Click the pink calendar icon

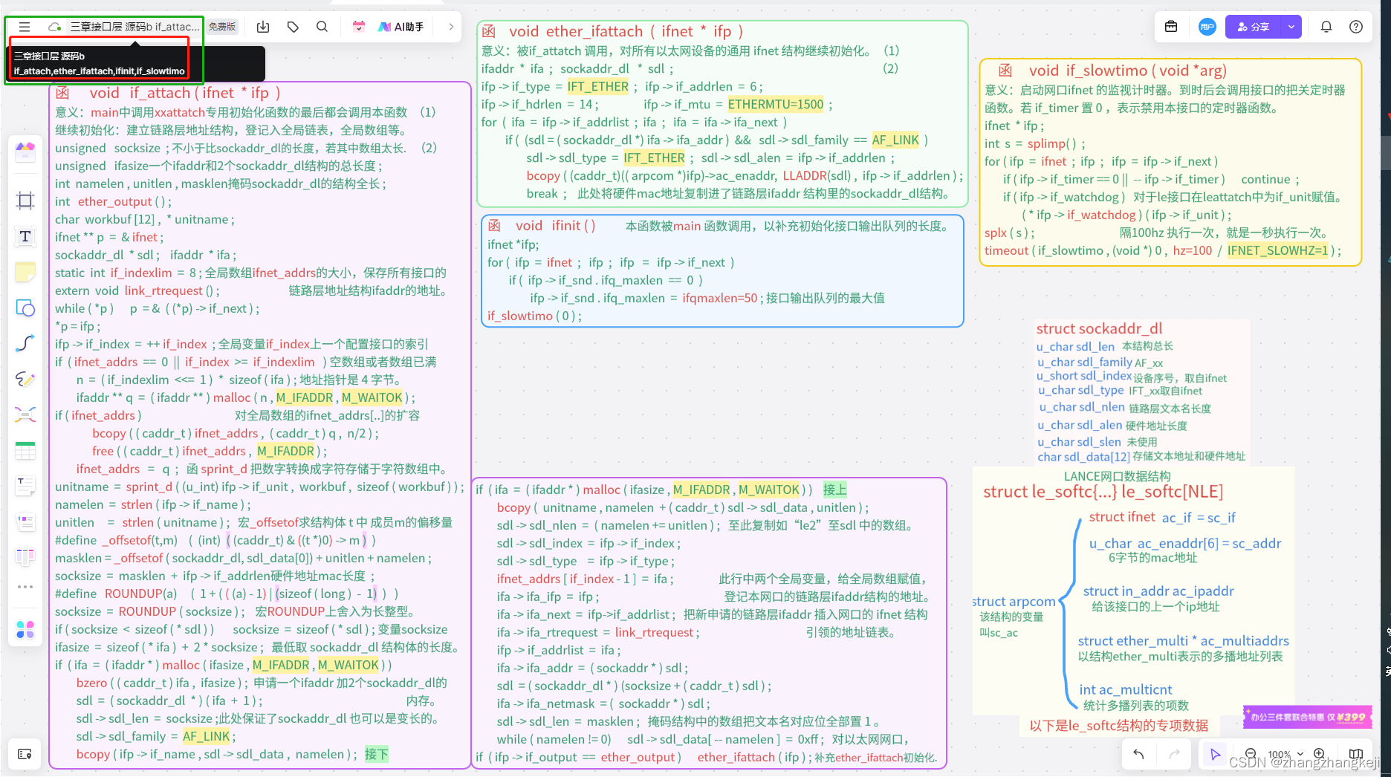point(359,27)
